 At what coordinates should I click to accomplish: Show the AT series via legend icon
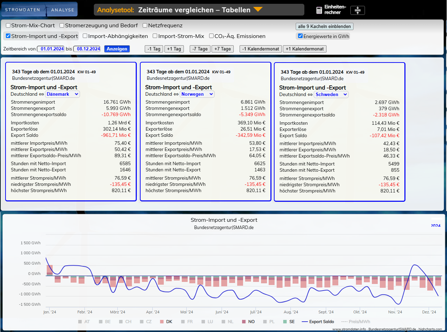(x=80, y=322)
